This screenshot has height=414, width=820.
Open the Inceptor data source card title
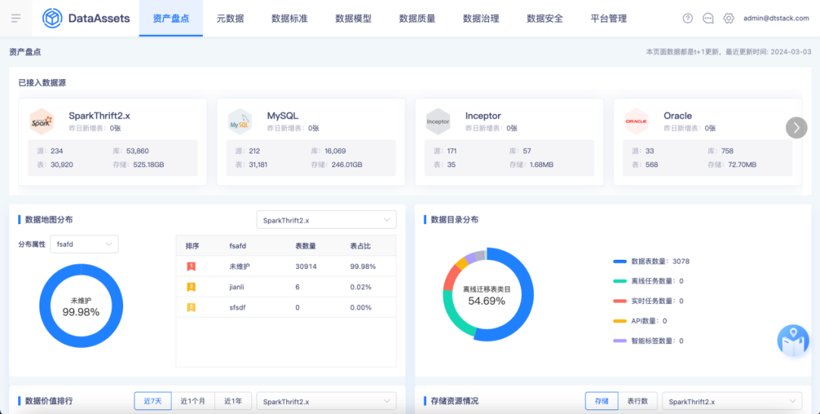(483, 115)
